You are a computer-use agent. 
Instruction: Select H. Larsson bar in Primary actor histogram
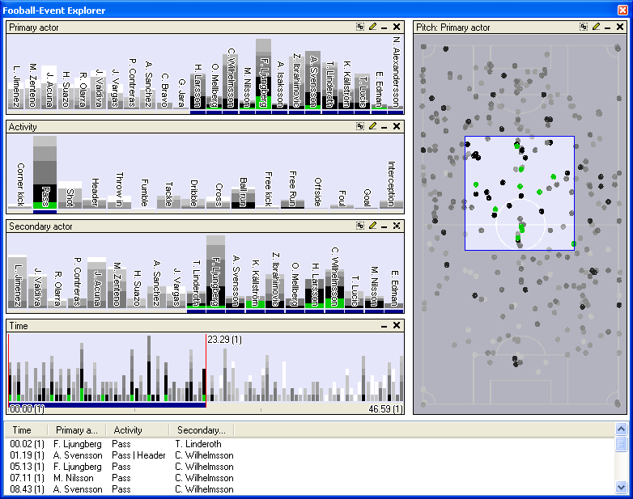click(198, 91)
